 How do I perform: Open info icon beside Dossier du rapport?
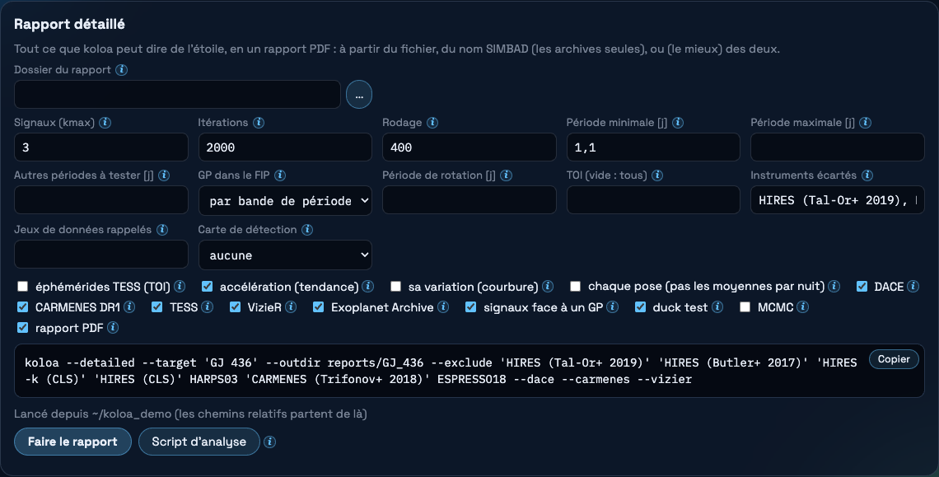tap(122, 69)
